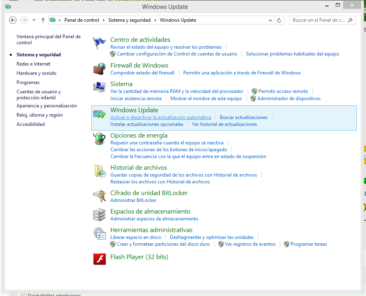
Task: Click the shield icon beside Programar tareas
Action: pyautogui.click(x=287, y=244)
